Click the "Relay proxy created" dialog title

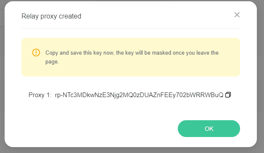pyautogui.click(x=51, y=16)
